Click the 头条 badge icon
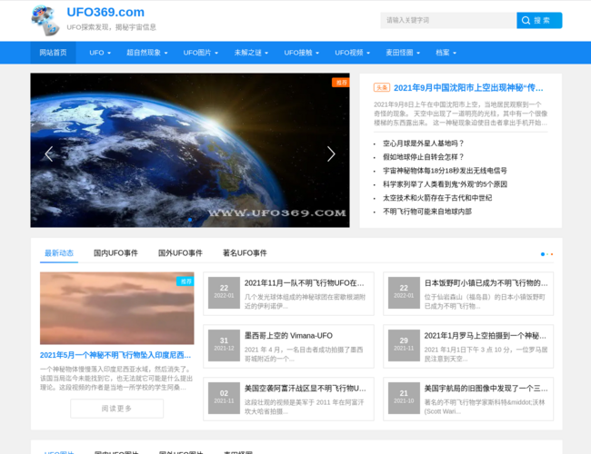This screenshot has width=591, height=454. click(x=382, y=88)
